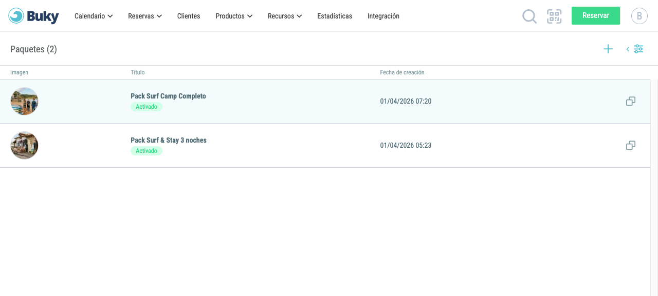This screenshot has height=296, width=658.
Task: Expand the Recursos menu
Action: click(x=285, y=16)
